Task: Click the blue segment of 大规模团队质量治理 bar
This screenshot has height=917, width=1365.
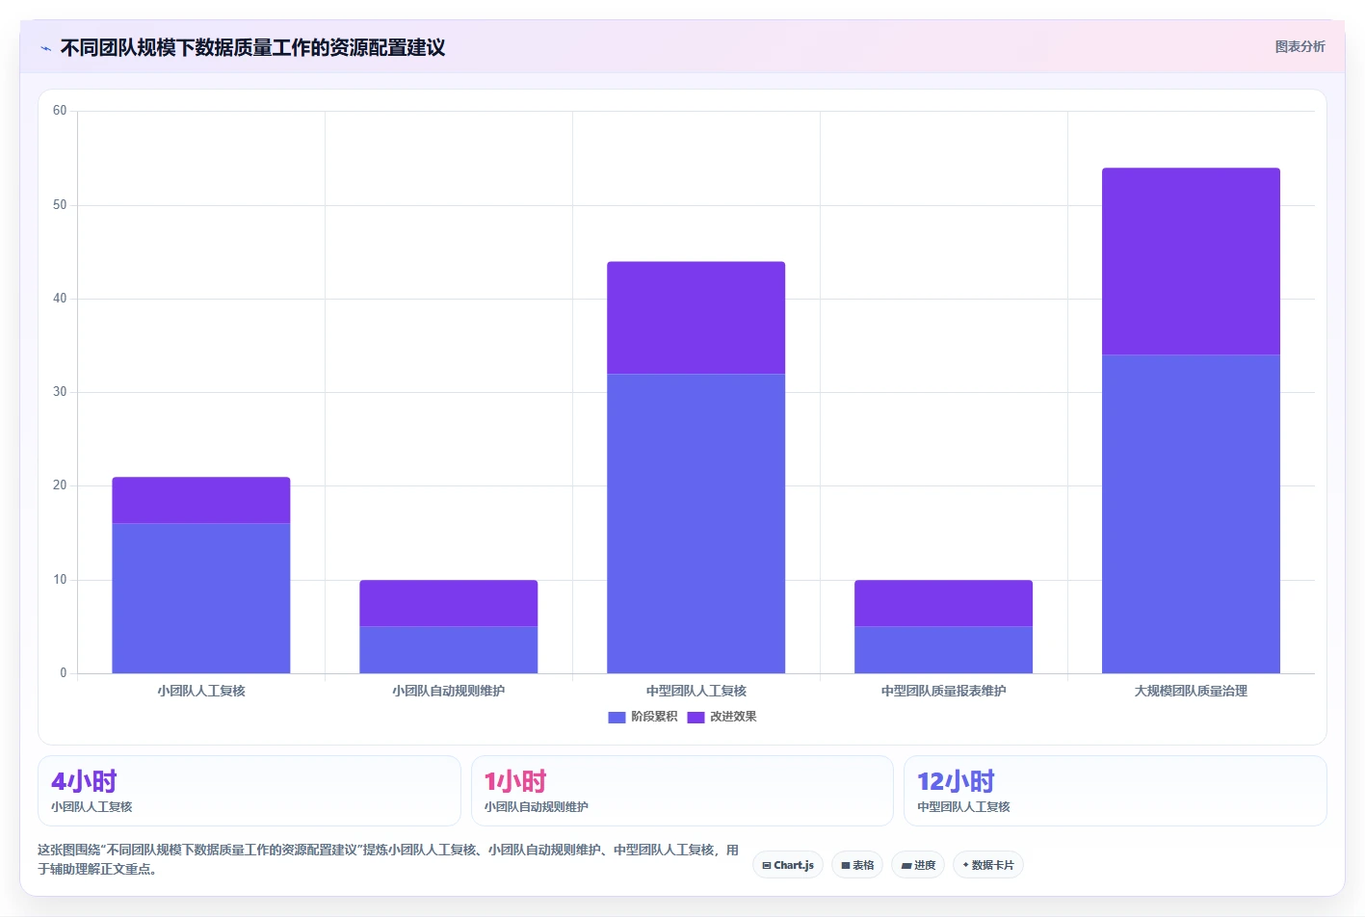Action: (x=1192, y=514)
